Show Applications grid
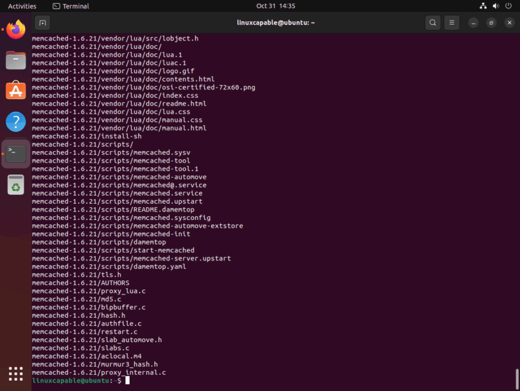Viewport: 520px width, 391px height. [16, 374]
